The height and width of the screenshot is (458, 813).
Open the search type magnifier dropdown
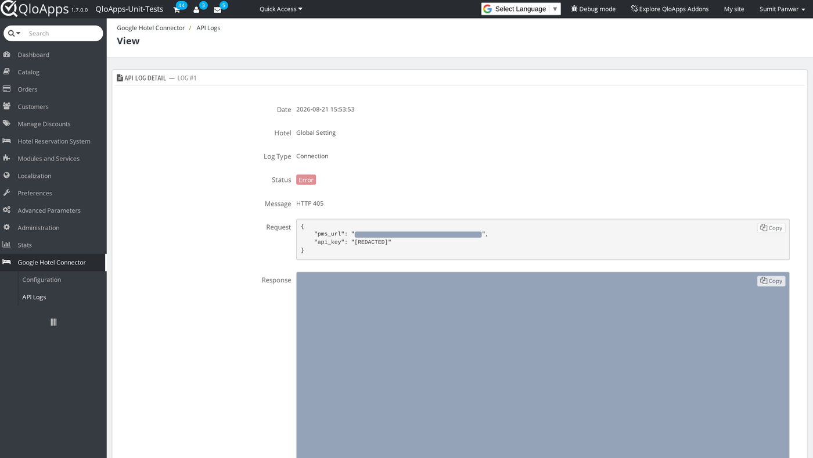click(x=15, y=33)
